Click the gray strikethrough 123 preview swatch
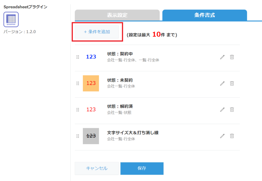Viewport: 262px width, 181px height. pyautogui.click(x=91, y=136)
